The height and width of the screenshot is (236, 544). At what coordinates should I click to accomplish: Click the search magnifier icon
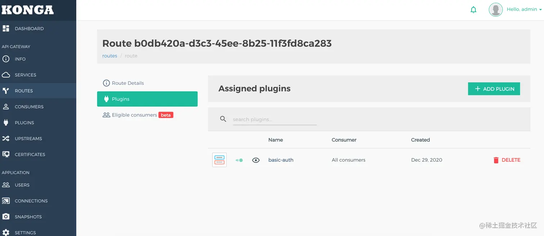click(223, 119)
